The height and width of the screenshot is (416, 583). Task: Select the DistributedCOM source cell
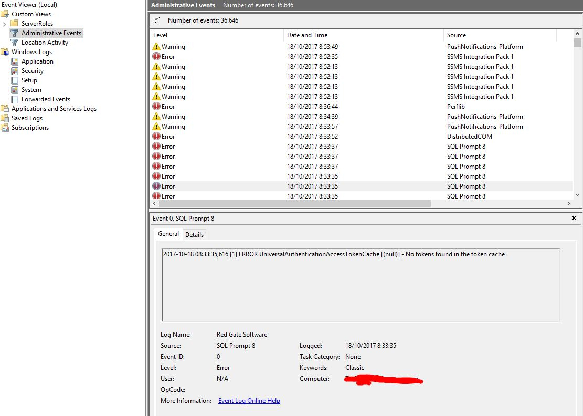tap(470, 137)
